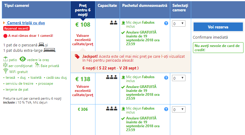Open room quantity dropdown for €306 option

179,110
